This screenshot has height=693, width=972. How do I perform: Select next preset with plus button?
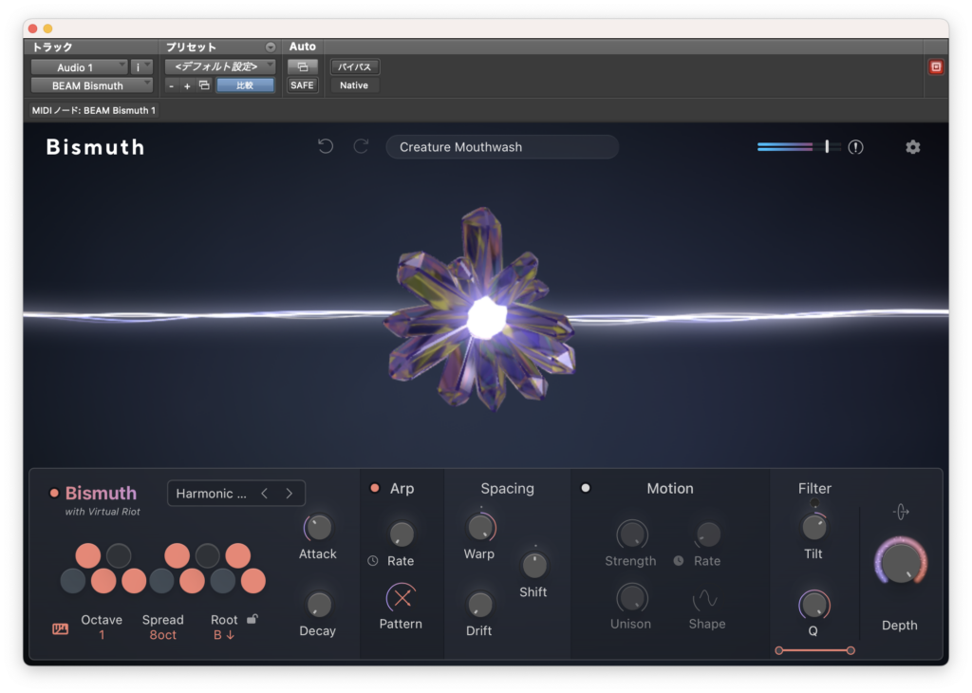187,85
